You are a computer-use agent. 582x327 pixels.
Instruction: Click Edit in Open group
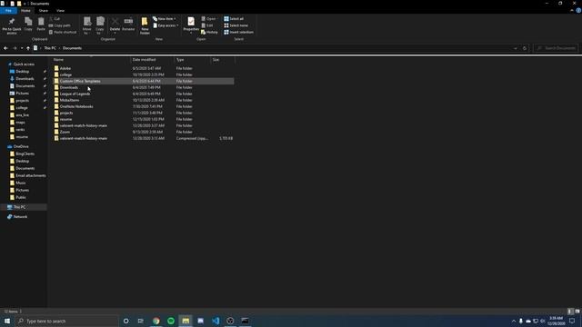point(207,25)
